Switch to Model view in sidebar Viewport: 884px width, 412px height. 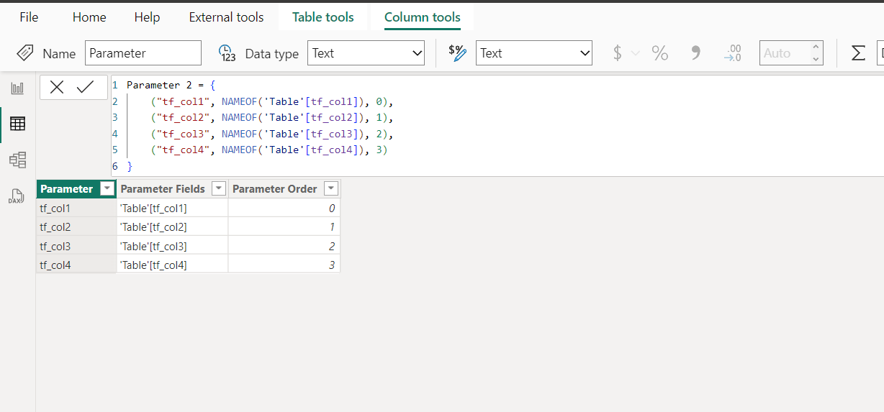tap(17, 160)
